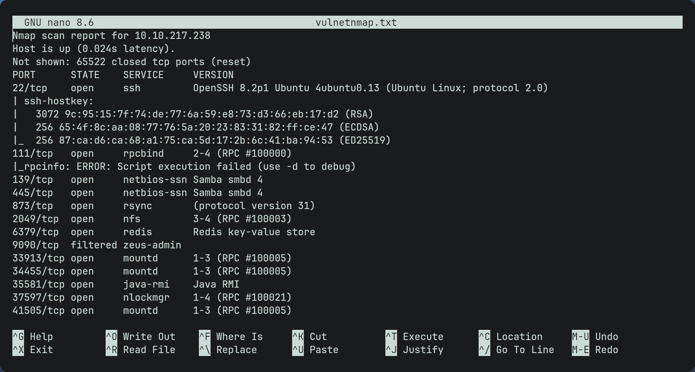Click the 'filtered' state text
Image resolution: width=695 pixels, height=372 pixels.
94,245
